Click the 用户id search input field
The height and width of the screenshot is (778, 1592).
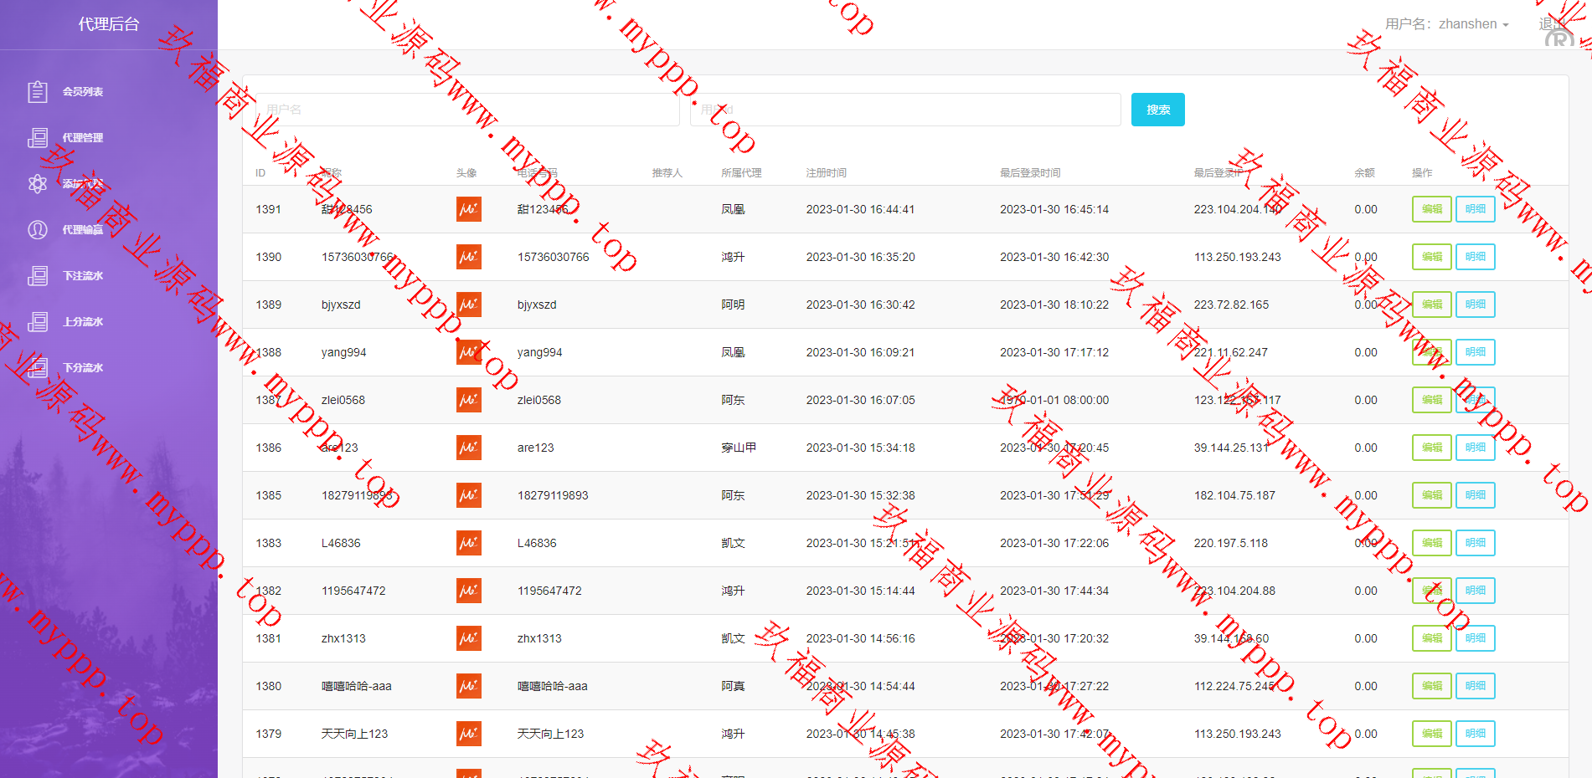coord(904,110)
